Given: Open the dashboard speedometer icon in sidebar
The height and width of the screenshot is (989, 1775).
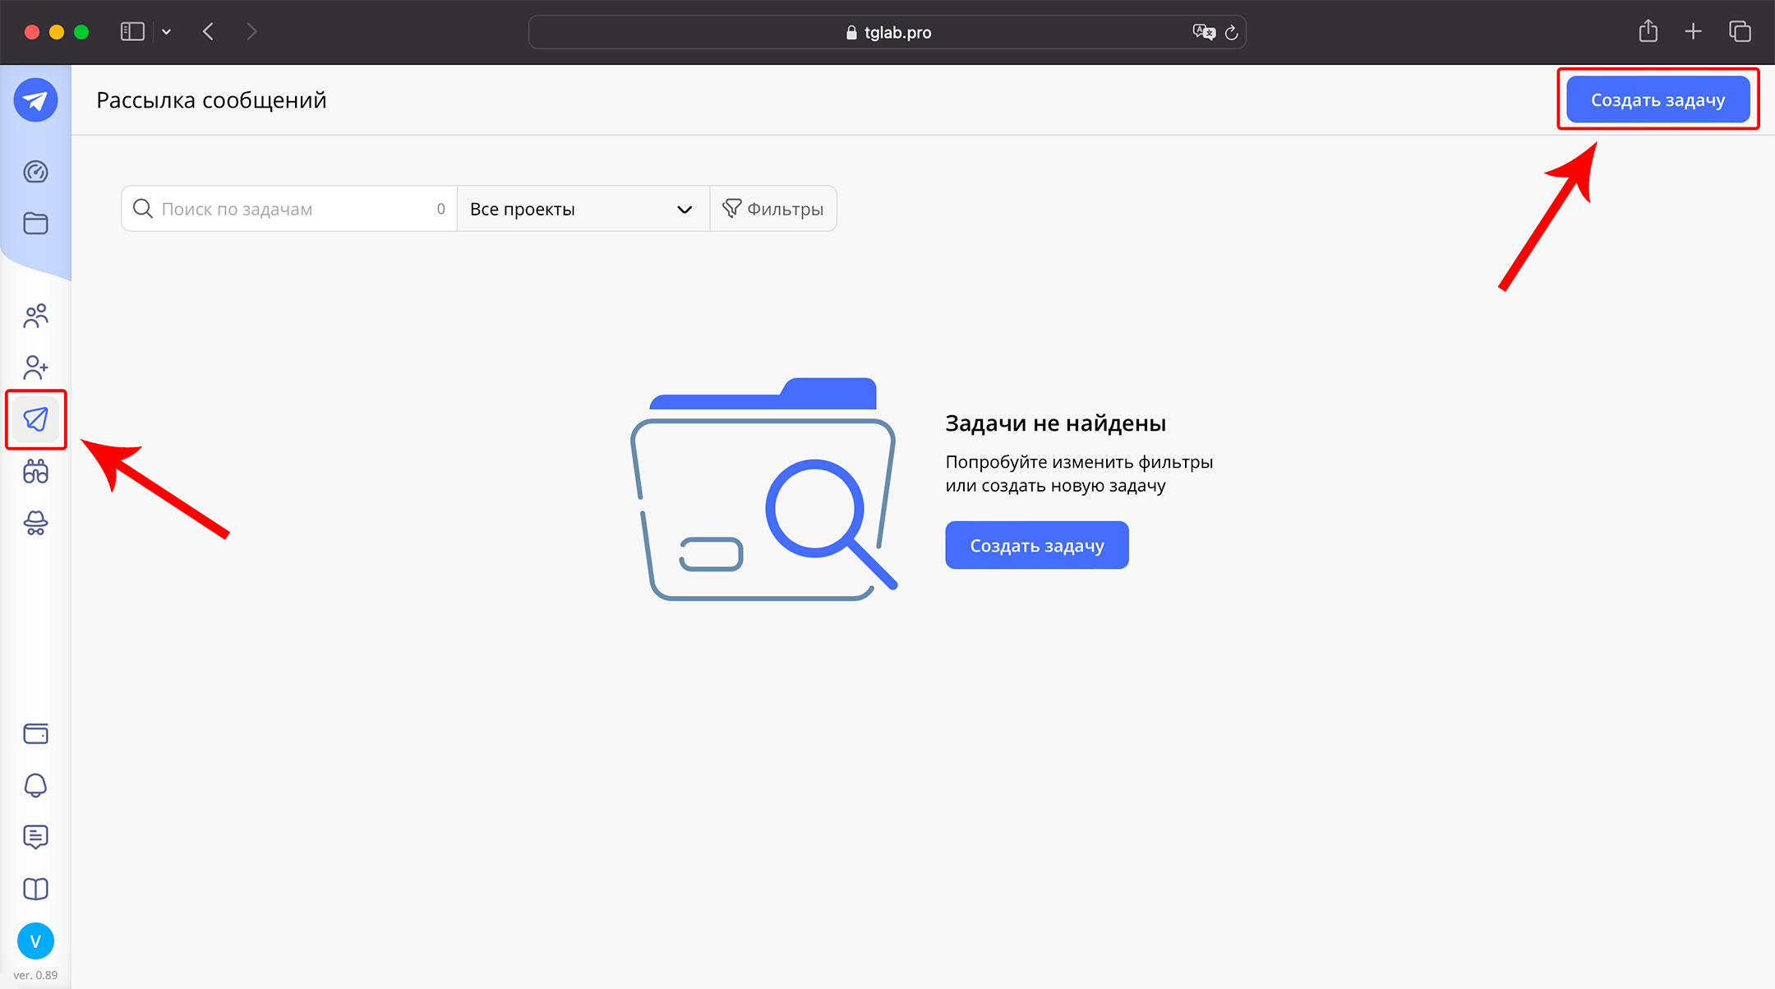Looking at the screenshot, I should [x=35, y=172].
